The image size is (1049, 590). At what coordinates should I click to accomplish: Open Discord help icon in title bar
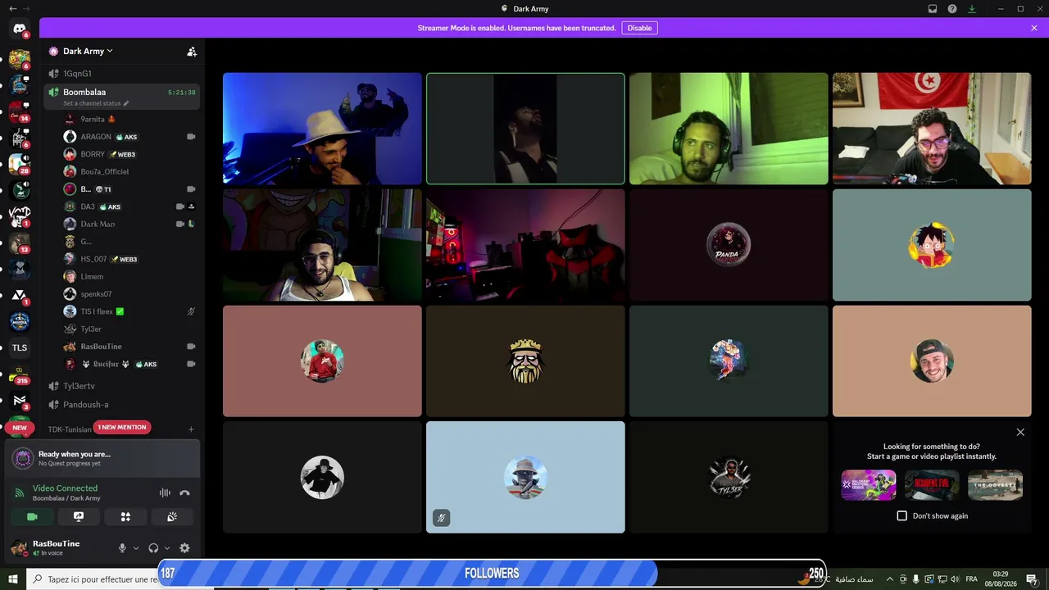[x=952, y=9]
